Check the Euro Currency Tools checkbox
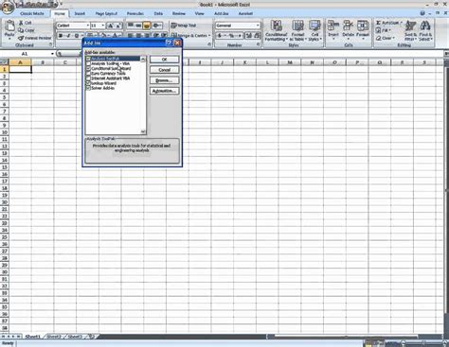 88,74
